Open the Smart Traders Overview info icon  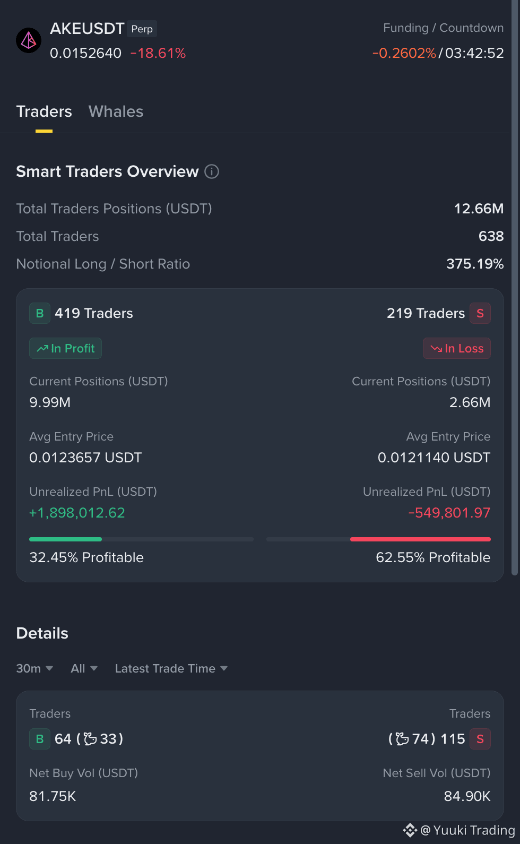point(212,171)
